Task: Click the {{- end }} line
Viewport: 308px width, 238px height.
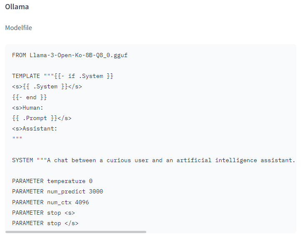Action: click(30, 97)
